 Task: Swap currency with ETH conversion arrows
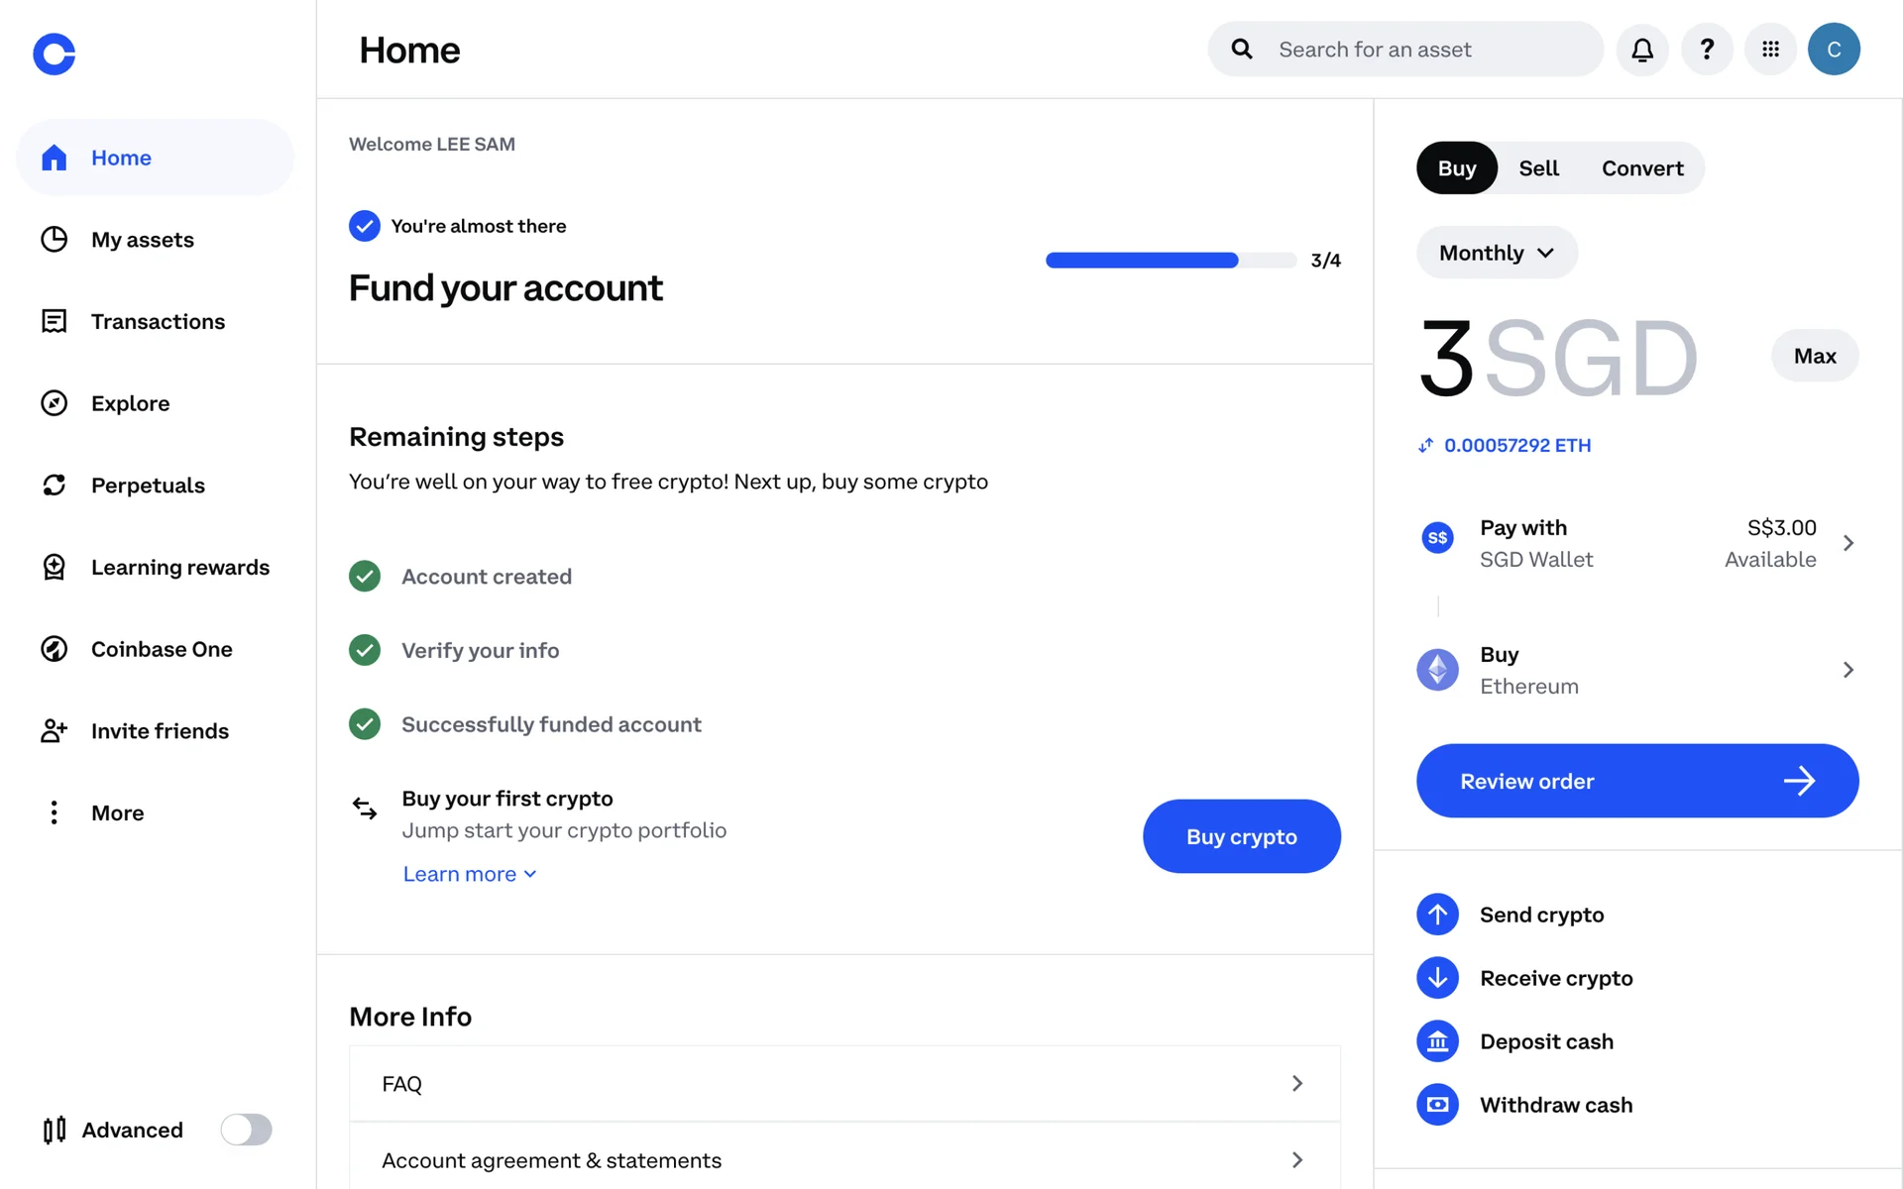point(1425,446)
